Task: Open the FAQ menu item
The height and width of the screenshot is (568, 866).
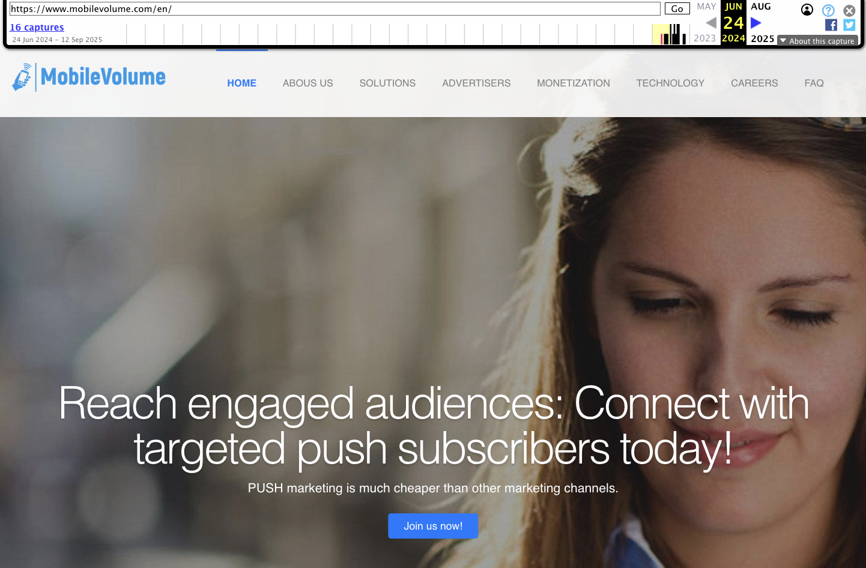Action: (814, 83)
